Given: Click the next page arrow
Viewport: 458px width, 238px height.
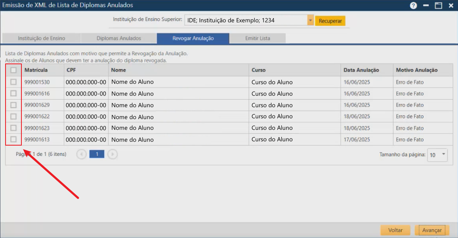Looking at the screenshot, I should pyautogui.click(x=113, y=154).
